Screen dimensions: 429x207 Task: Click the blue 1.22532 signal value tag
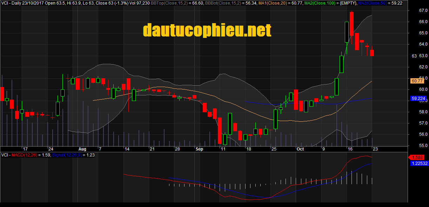tap(419, 163)
